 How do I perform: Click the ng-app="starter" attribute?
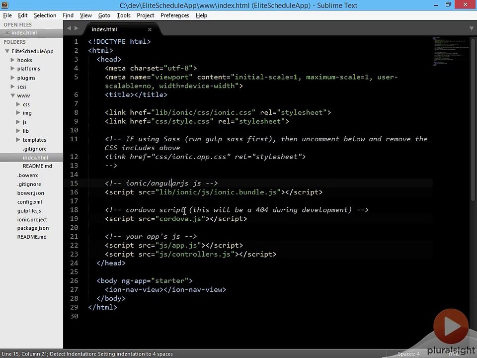pyautogui.click(x=155, y=280)
